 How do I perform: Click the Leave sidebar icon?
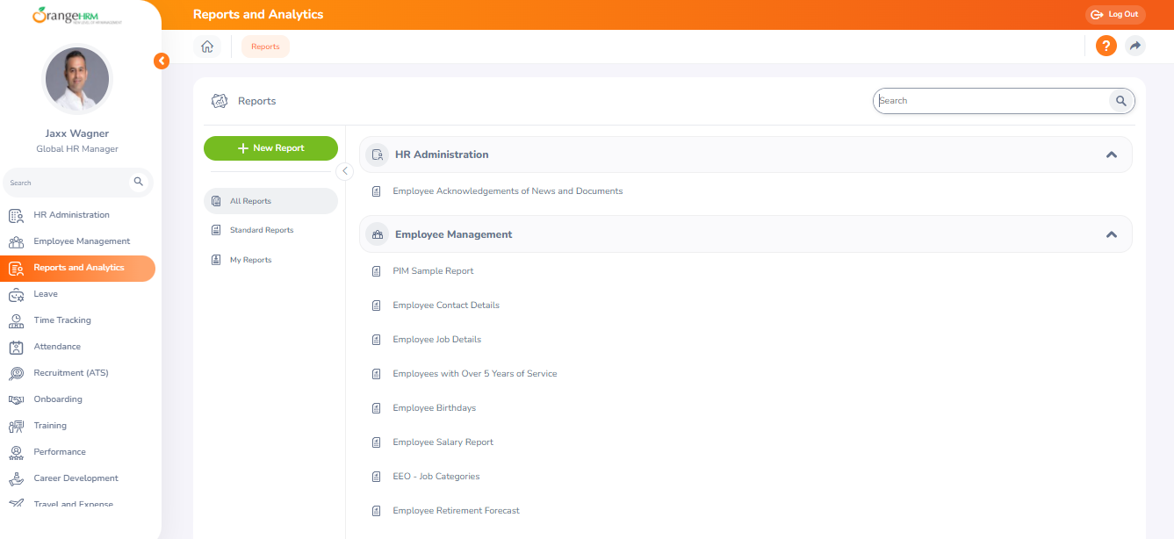[x=16, y=294]
